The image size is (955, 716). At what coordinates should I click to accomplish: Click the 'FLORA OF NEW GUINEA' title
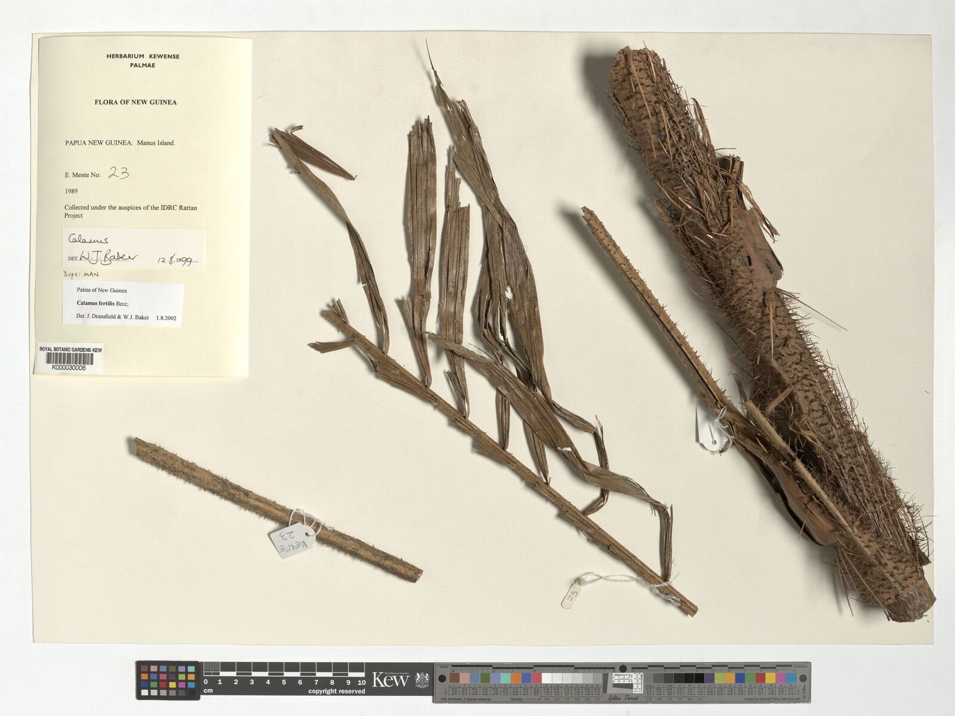click(135, 102)
